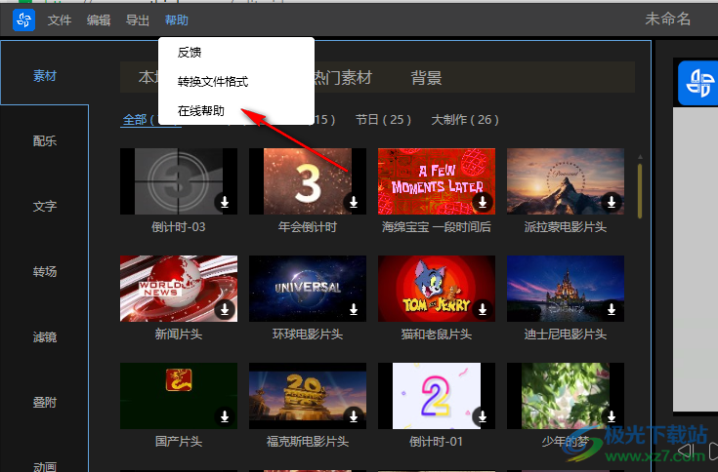Filter by 节日 (25) category
The height and width of the screenshot is (472, 718).
click(383, 120)
